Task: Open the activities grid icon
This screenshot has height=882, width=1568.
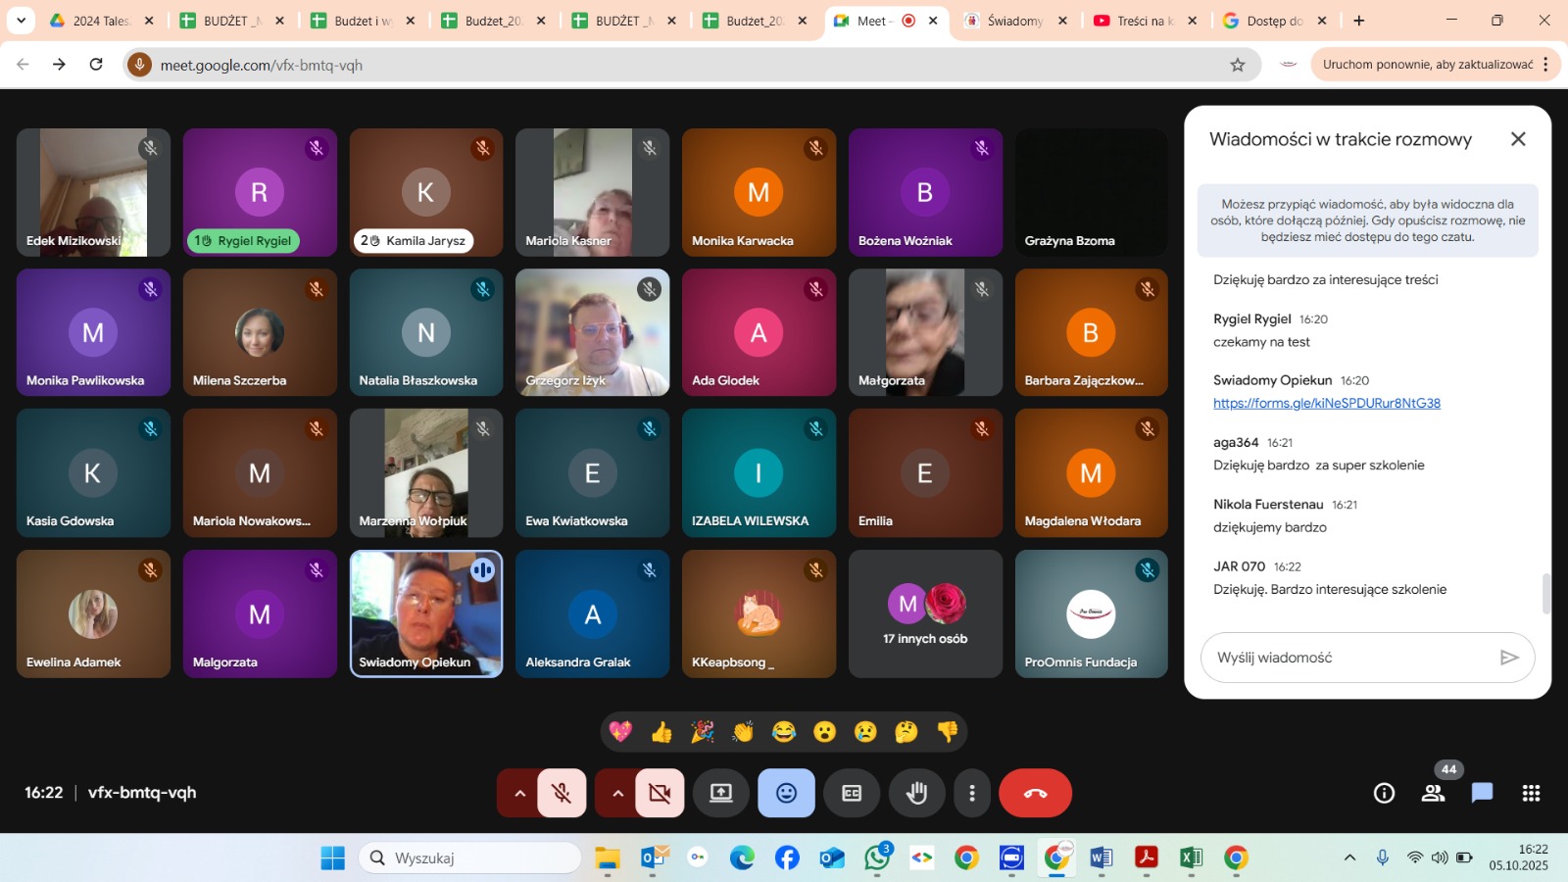Action: tap(1531, 793)
